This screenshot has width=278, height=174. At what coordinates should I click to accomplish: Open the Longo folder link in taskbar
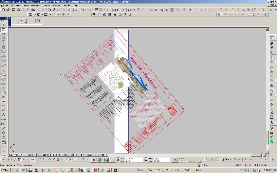click(175, 170)
